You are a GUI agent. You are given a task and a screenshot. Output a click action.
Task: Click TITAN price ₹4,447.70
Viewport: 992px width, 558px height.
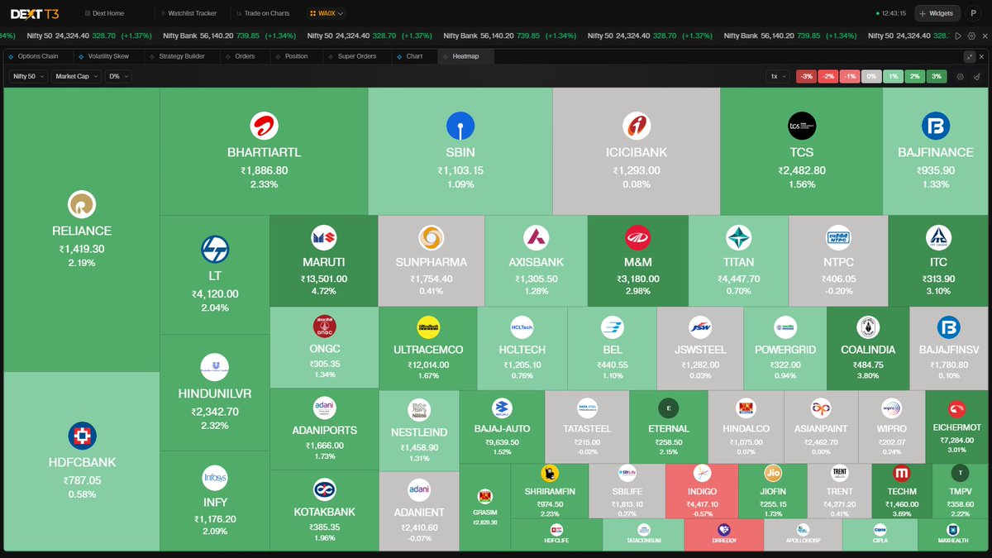click(738, 279)
